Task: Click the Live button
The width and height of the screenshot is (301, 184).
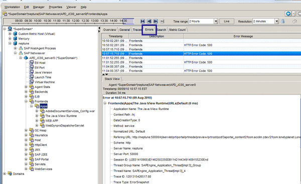Action: (227, 21)
